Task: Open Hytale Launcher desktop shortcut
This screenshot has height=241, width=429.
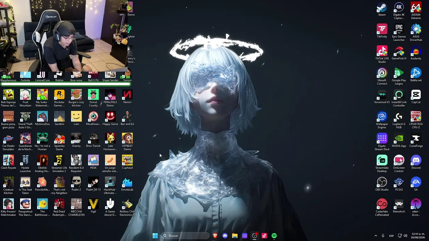Action: pos(25,164)
